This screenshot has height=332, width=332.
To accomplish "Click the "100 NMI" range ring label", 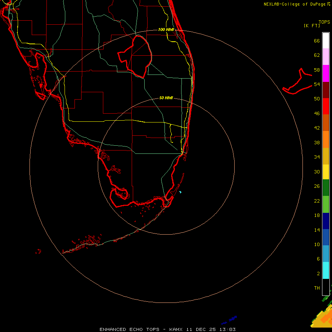I will [x=166, y=30].
